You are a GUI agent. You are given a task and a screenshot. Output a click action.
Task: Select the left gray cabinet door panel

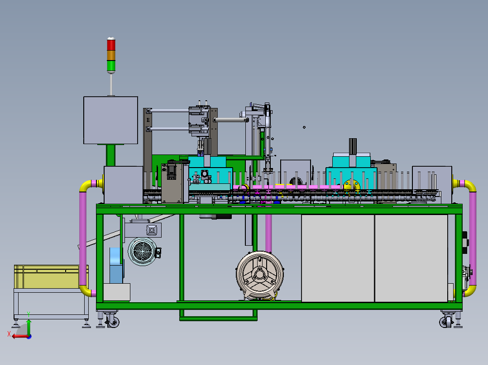pos(338,258)
